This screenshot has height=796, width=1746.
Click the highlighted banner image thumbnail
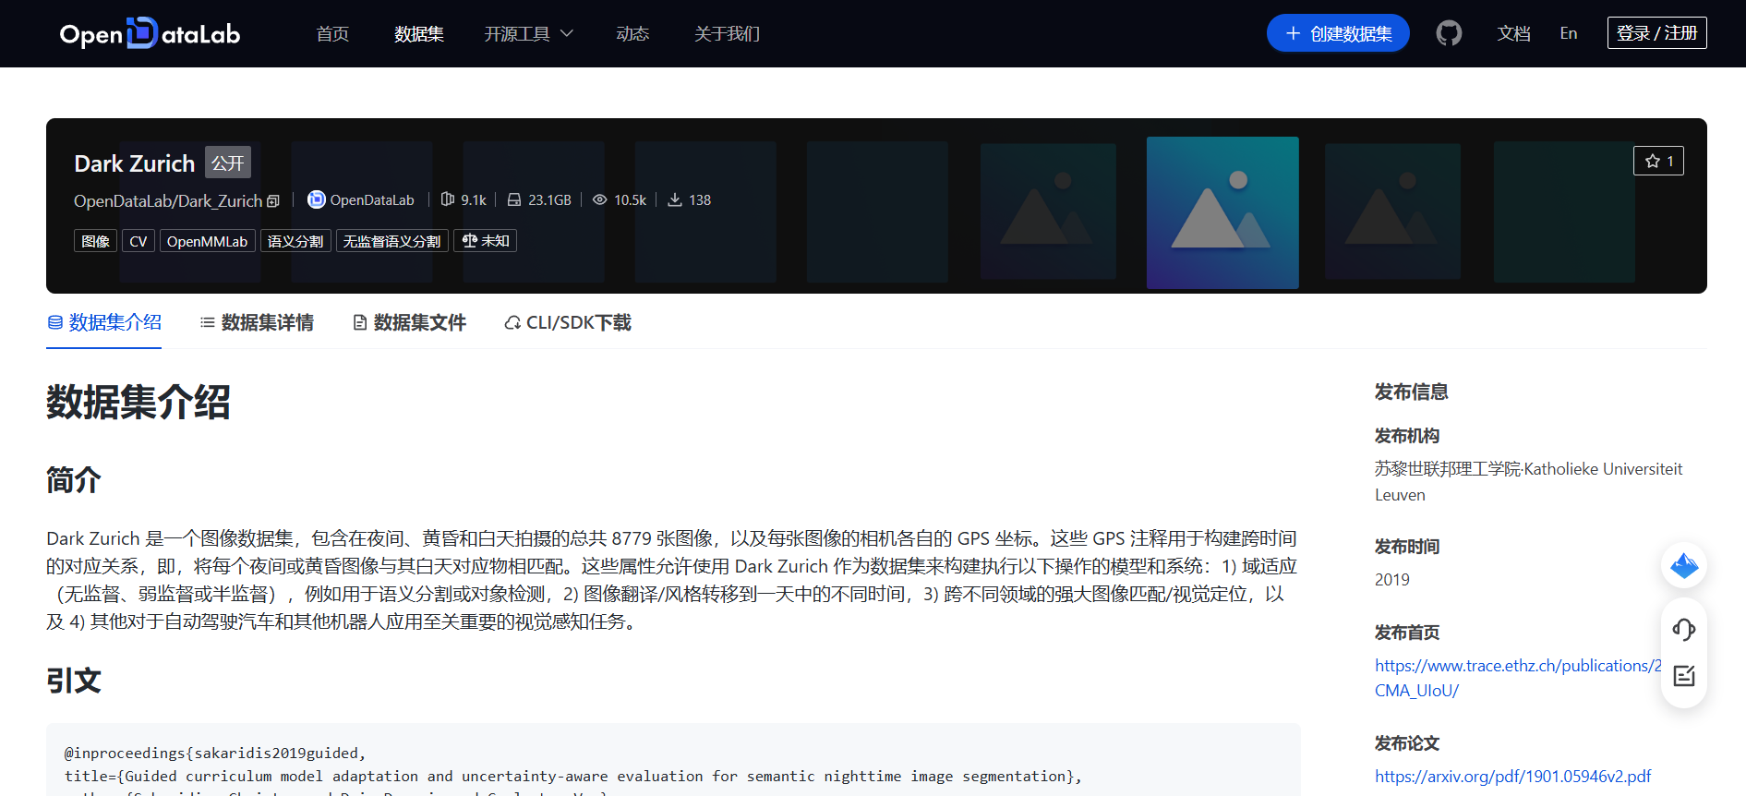point(1222,212)
